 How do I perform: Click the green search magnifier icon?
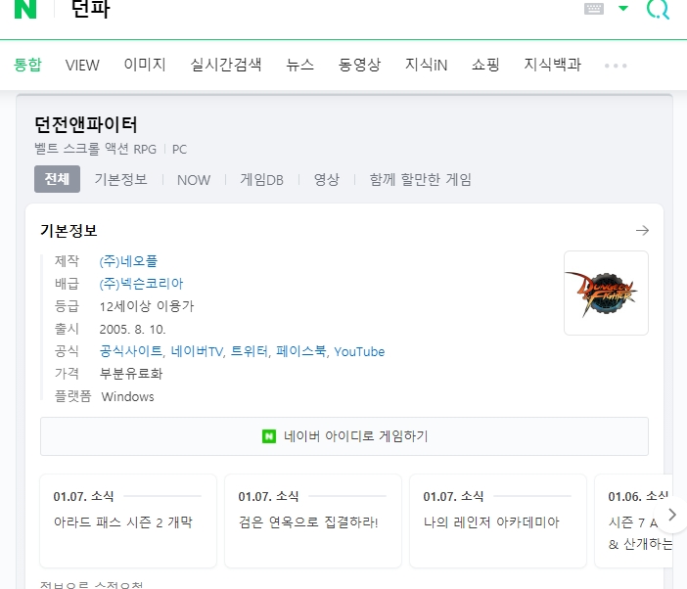pyautogui.click(x=658, y=9)
